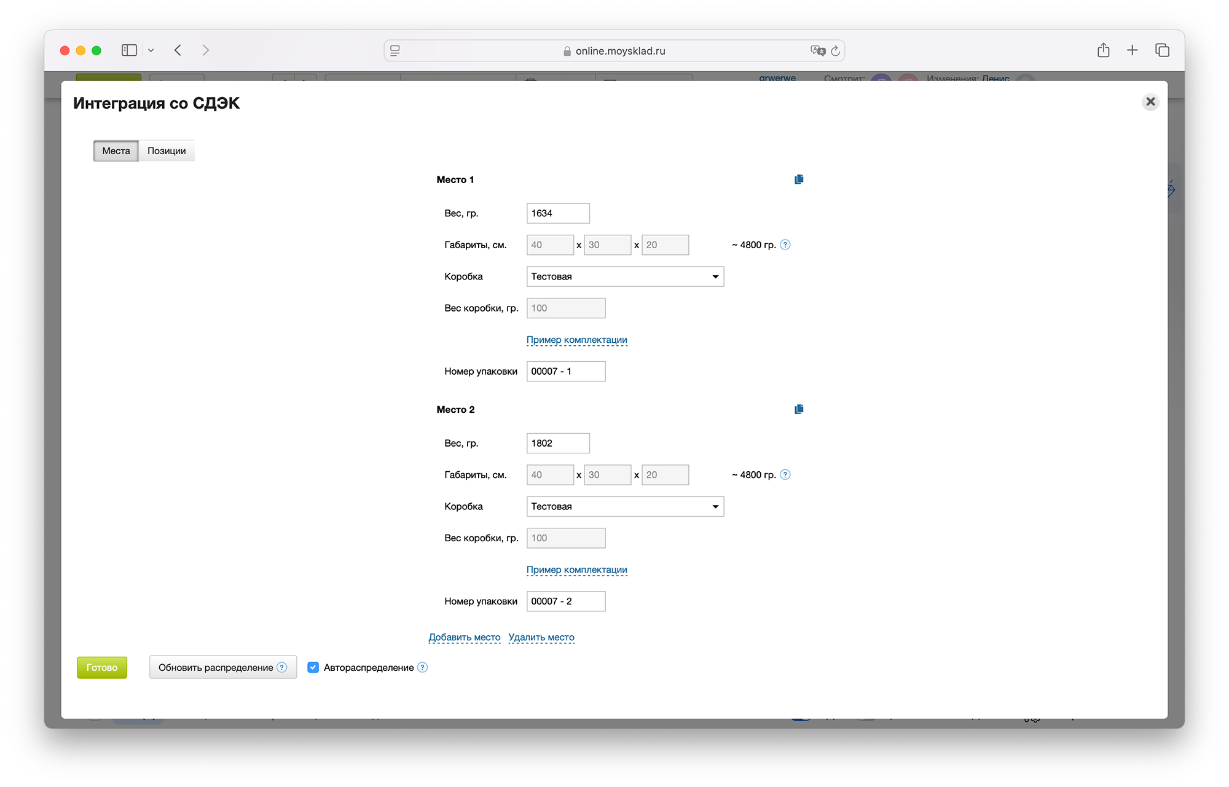1229x787 pixels.
Task: Switch to the Позиции tab
Action: coord(167,151)
